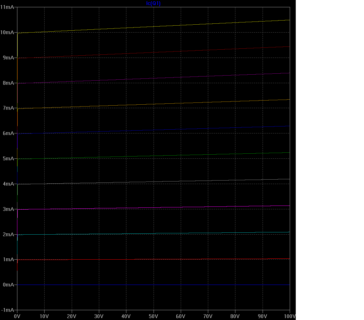Image resolution: width=364 pixels, height=320 pixels.
Task: Click the magenta trace near 3mA
Action: point(154,207)
